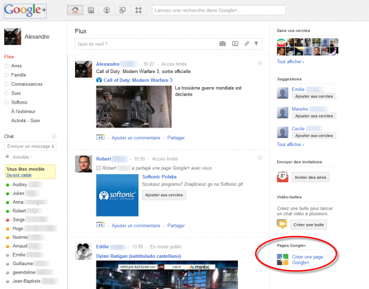The width and height of the screenshot is (369, 289).
Task: Click Ajouter aux cercles for Mareike
Action: tap(314, 116)
